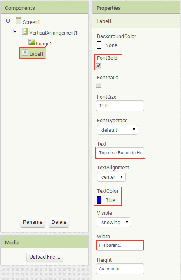Click the Screen1 component icon
The width and height of the screenshot is (181, 280).
point(19,21)
